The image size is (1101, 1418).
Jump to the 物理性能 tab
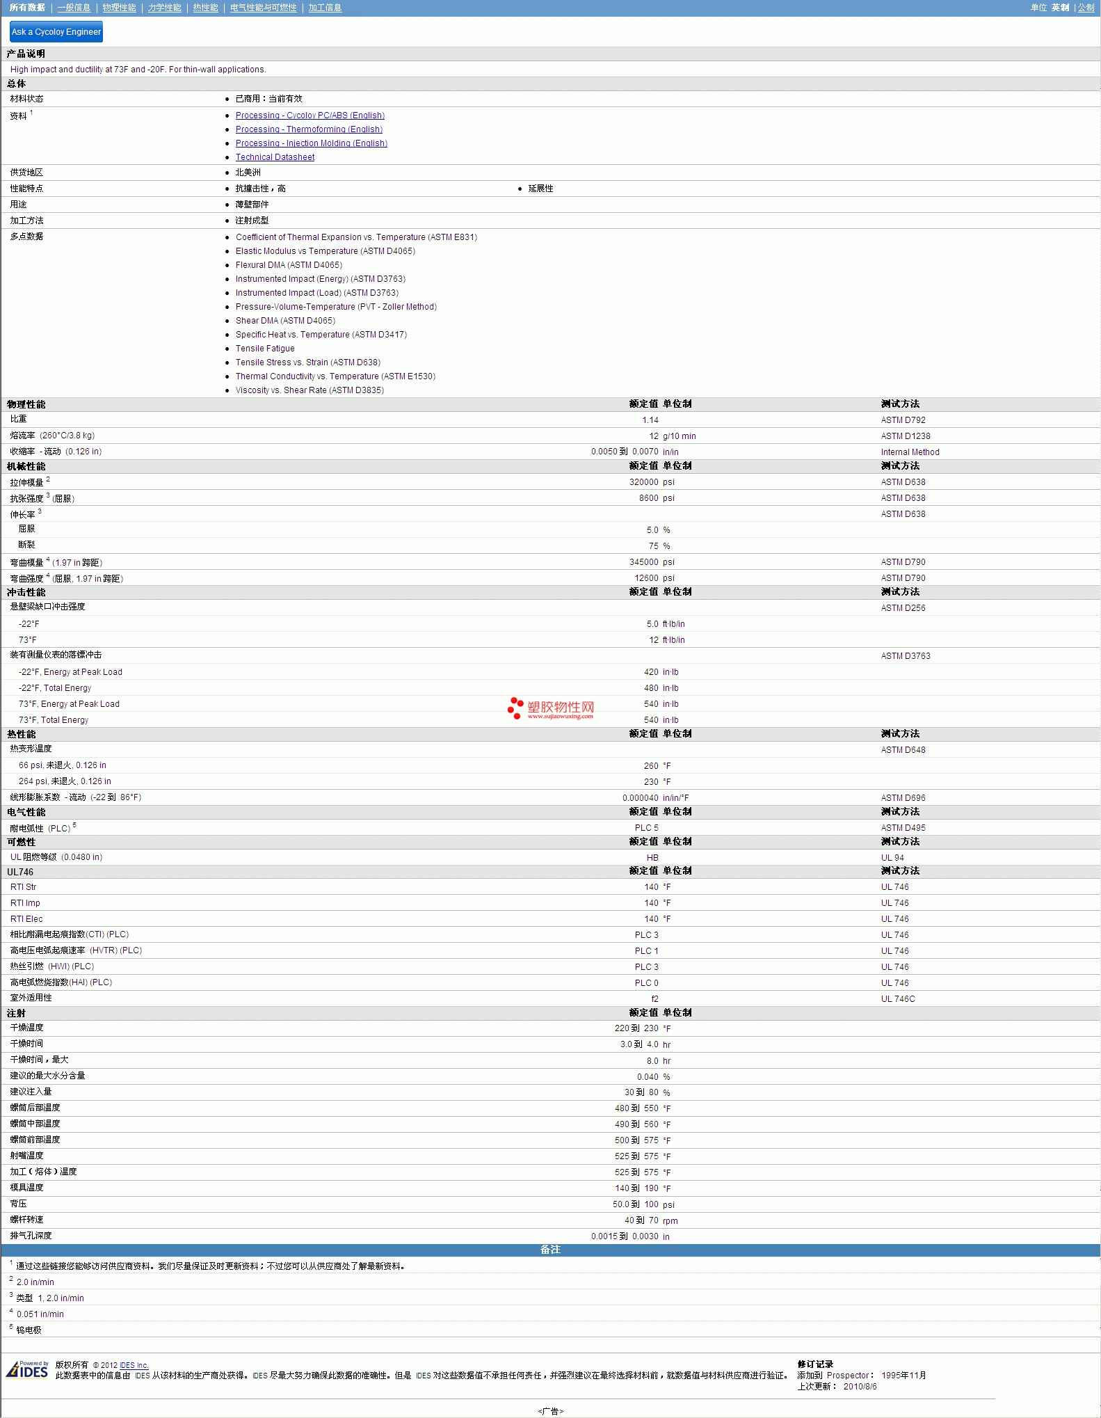tap(119, 8)
